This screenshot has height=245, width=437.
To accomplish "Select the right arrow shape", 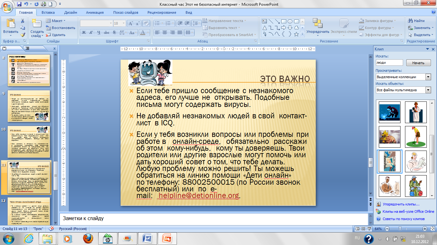I will click(284, 28).
